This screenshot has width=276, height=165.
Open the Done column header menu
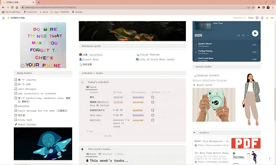coord(156,92)
